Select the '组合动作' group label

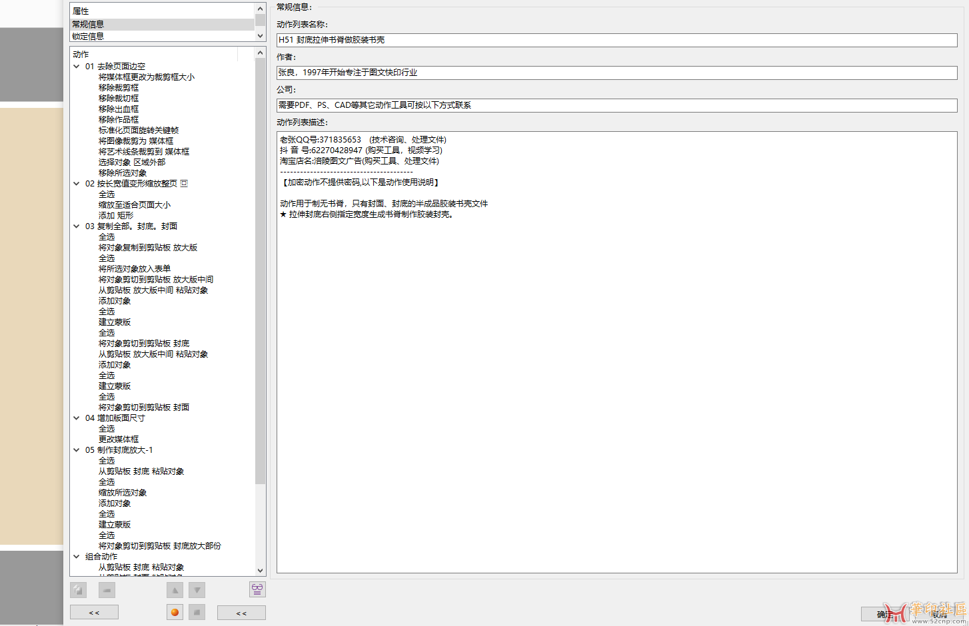point(101,557)
